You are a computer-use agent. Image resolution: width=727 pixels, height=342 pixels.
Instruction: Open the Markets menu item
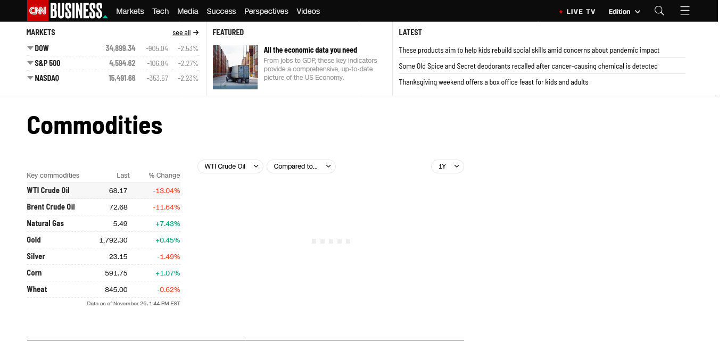pyautogui.click(x=130, y=11)
